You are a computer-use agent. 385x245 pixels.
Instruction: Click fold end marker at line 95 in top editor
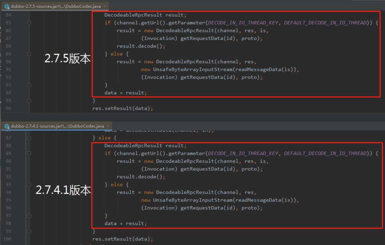[29, 101]
